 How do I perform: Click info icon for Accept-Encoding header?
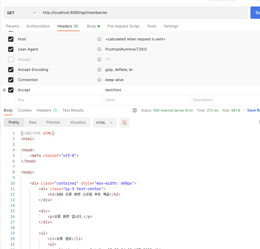click(x=99, y=70)
